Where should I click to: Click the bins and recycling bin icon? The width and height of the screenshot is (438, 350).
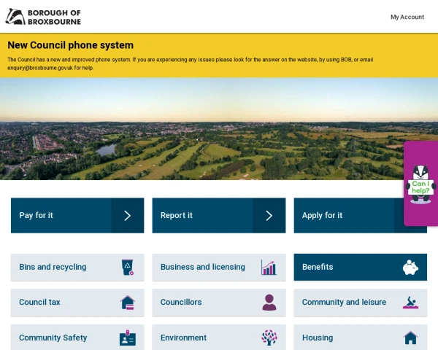[128, 268]
